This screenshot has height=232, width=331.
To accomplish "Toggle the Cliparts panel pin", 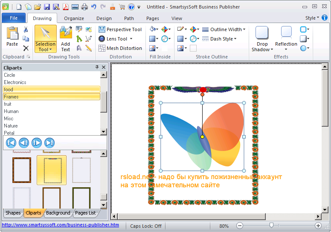I will click(x=97, y=67).
